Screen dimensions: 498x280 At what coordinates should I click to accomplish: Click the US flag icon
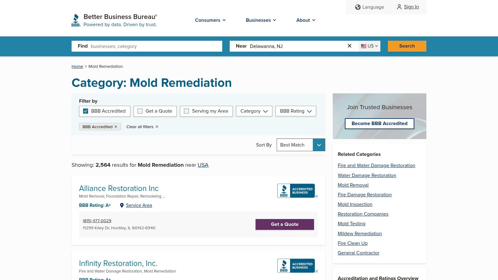click(x=364, y=46)
